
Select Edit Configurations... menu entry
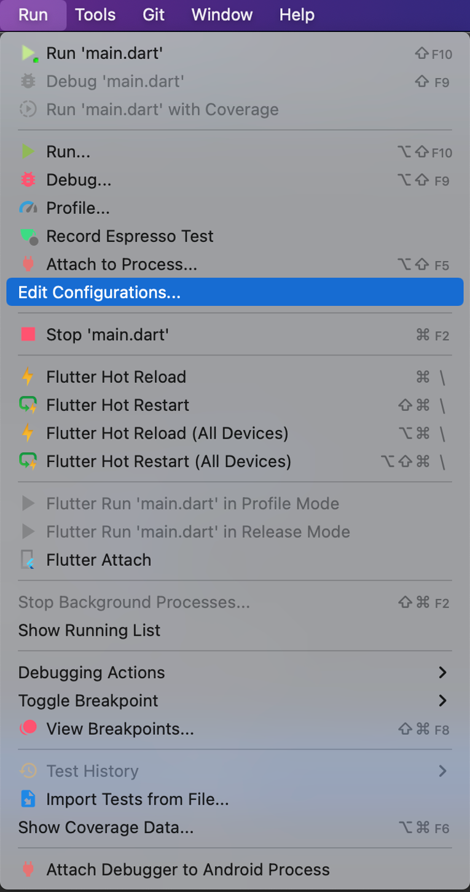[x=100, y=292]
